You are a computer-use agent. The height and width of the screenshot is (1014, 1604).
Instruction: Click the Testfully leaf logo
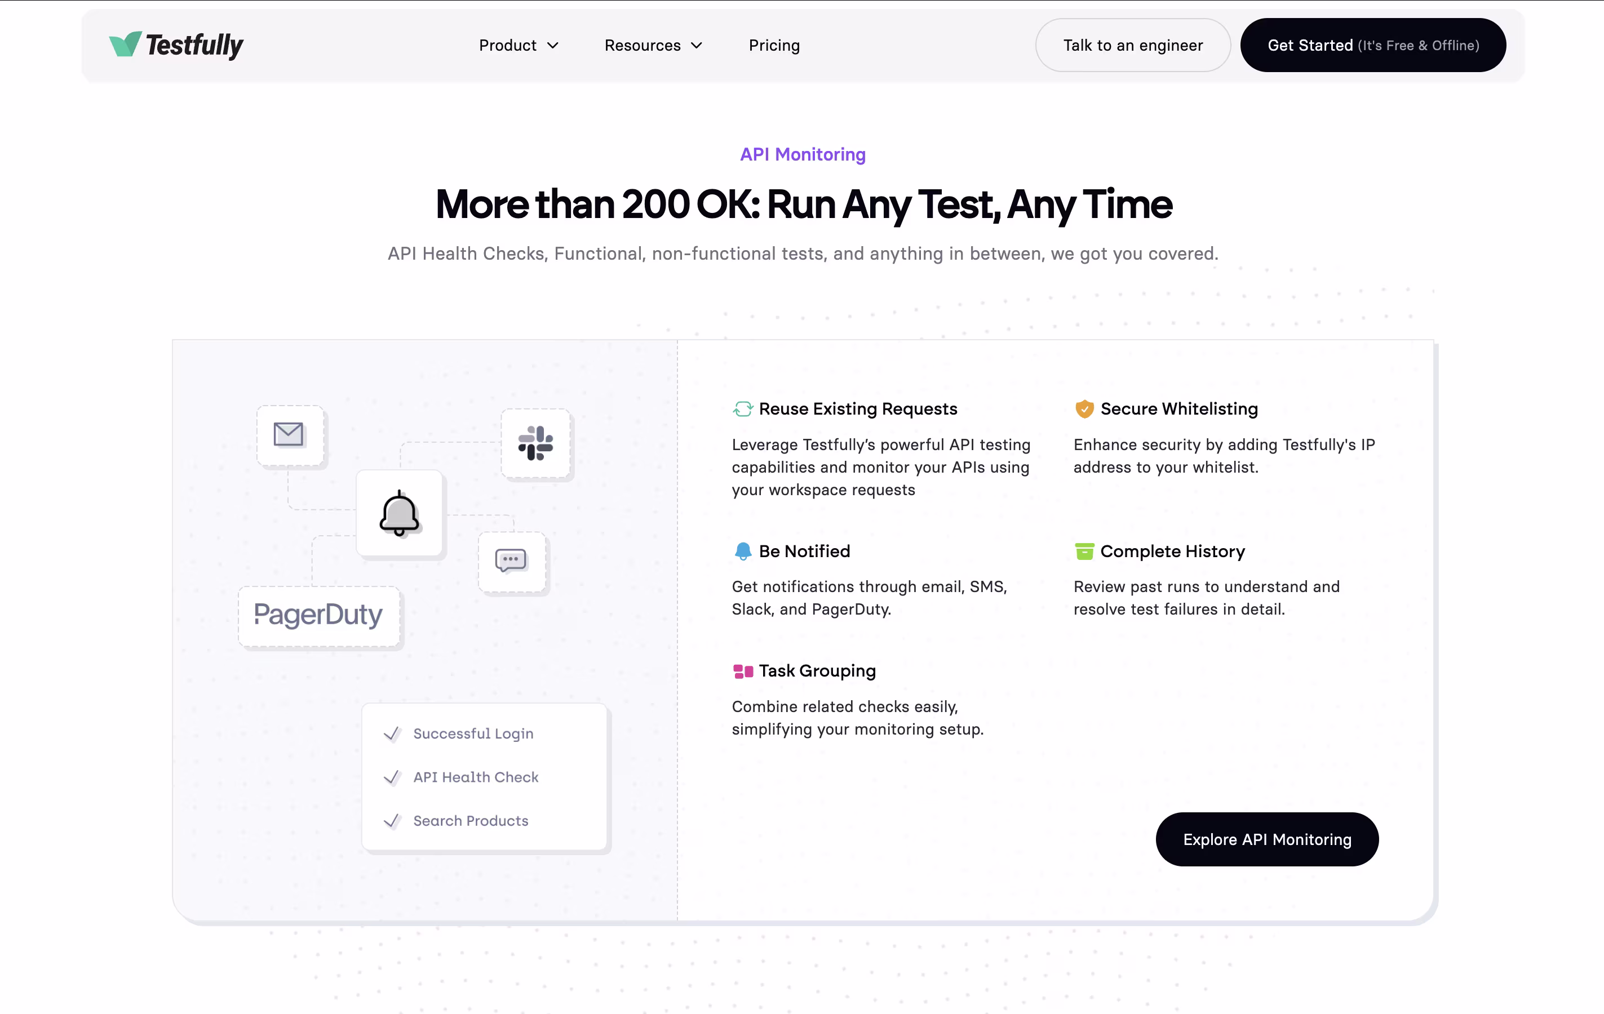pyautogui.click(x=125, y=44)
